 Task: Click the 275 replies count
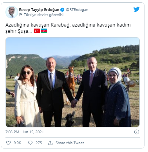pos(39,143)
